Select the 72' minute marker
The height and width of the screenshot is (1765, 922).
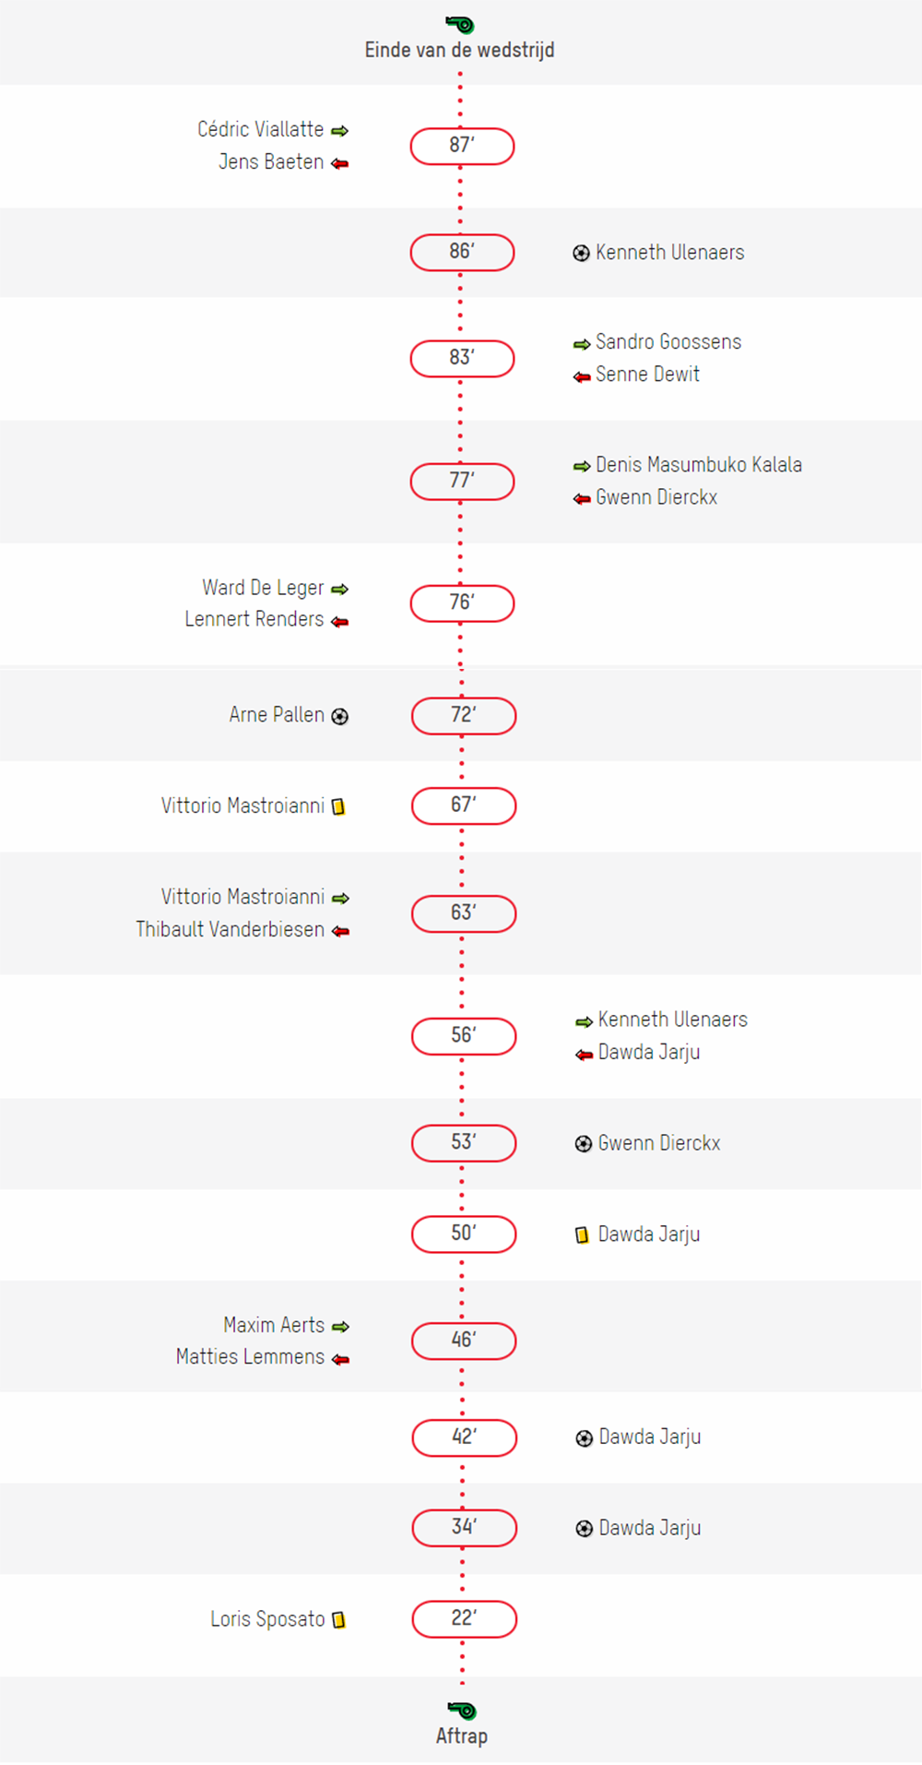464,715
